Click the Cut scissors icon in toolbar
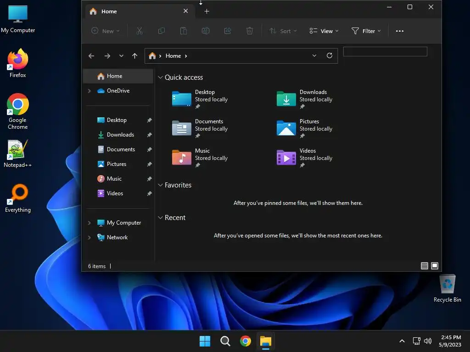470x352 pixels. [x=140, y=31]
